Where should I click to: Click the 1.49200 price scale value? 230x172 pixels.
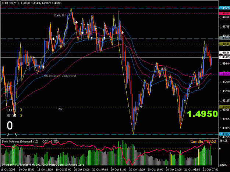pos(225,91)
